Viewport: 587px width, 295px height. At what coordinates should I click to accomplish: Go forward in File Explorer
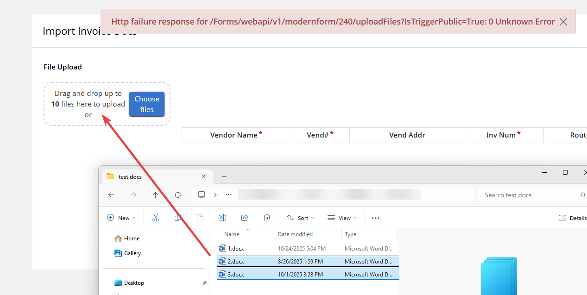(x=133, y=195)
